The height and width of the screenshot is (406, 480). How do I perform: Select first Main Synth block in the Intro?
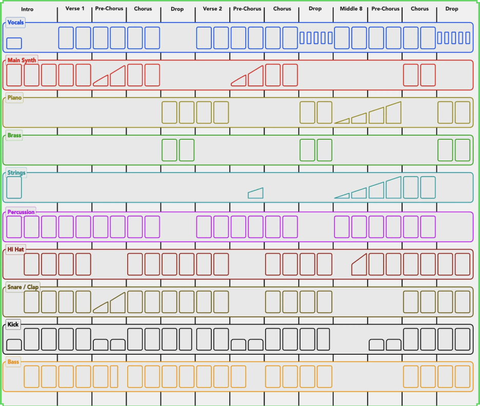[14, 75]
